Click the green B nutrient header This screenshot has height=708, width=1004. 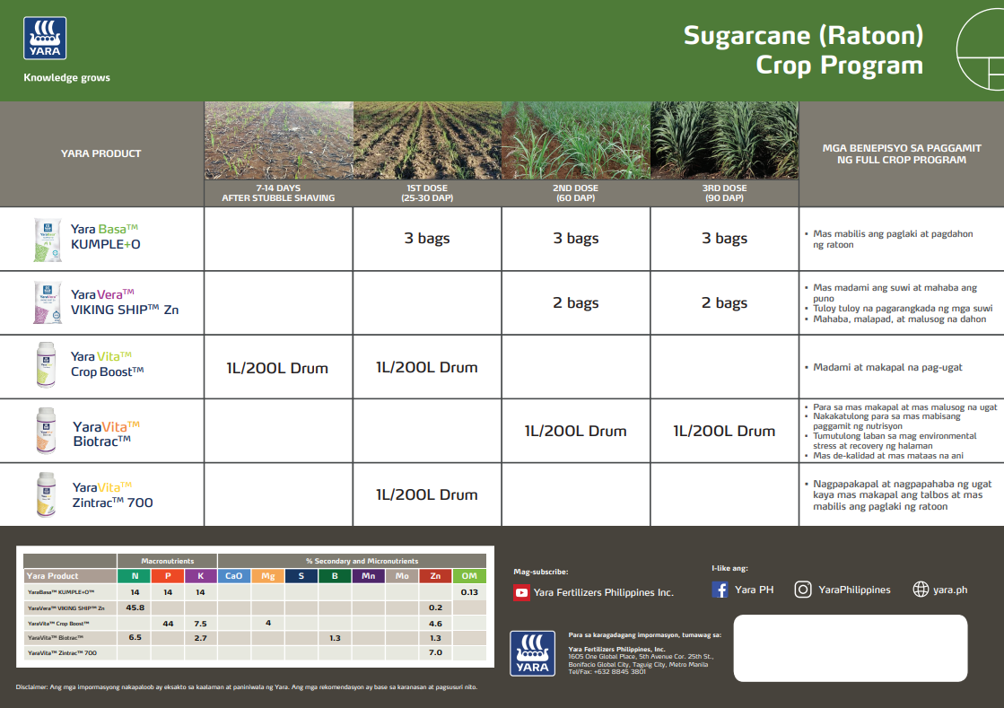click(335, 575)
